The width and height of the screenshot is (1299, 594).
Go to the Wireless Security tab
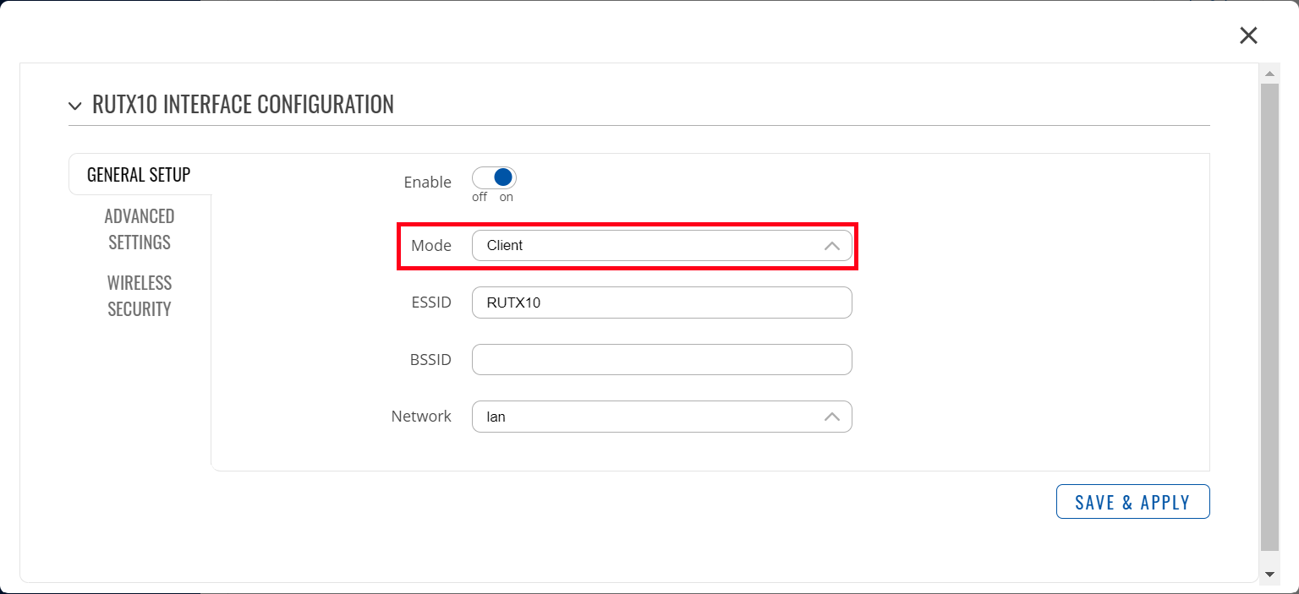click(140, 296)
